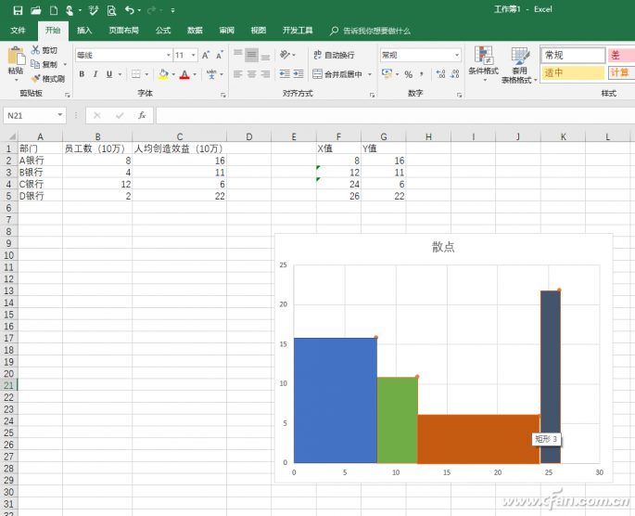Click Increase Decimal icon

(x=440, y=74)
